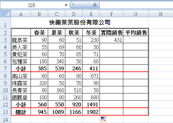Click the 小計 label in row 12
The image size is (173, 123).
(21, 104)
